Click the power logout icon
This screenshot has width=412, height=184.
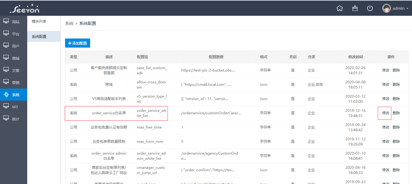(x=370, y=8)
